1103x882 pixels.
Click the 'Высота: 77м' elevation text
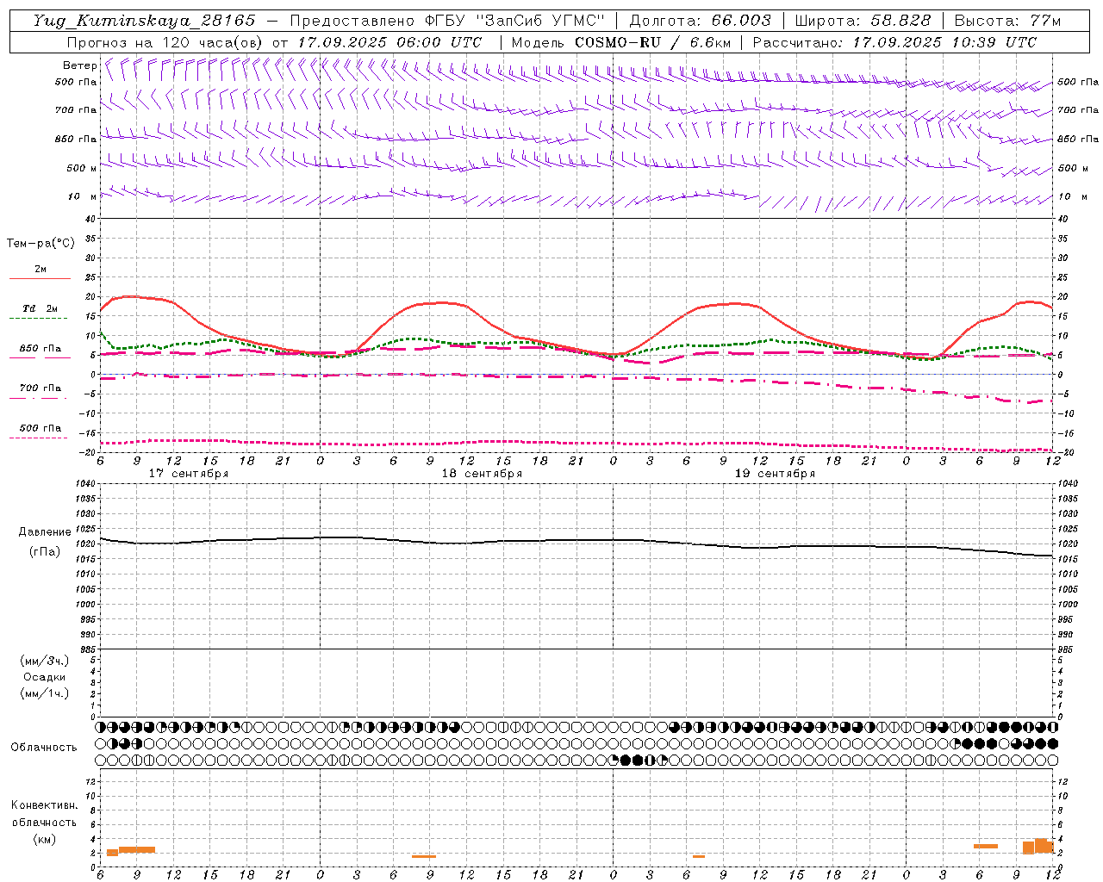[x=1007, y=21]
